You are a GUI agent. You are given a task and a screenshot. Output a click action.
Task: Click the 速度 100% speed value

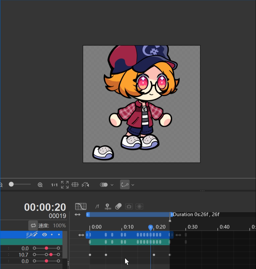pyautogui.click(x=59, y=226)
